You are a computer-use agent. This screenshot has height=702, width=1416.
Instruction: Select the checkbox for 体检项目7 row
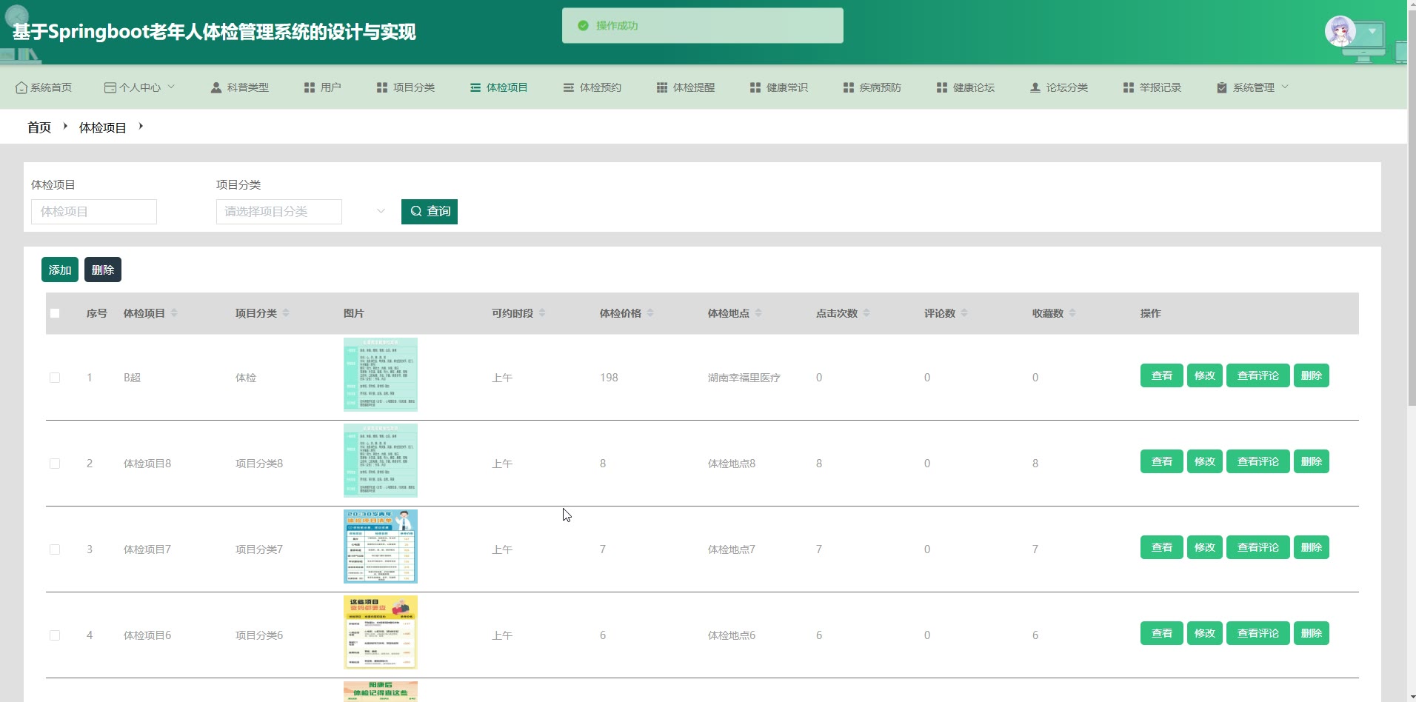tap(55, 549)
